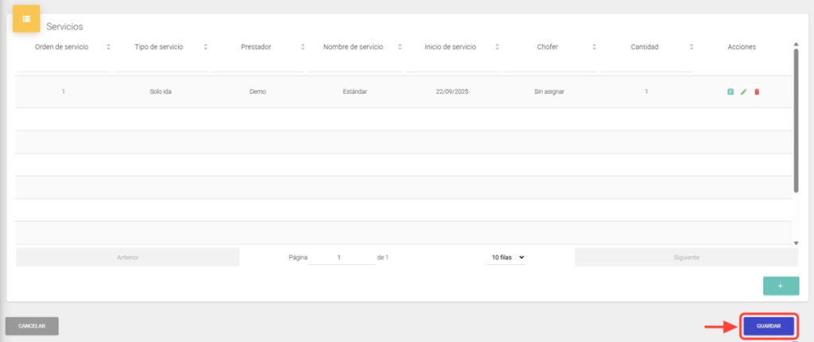
Task: Sort by Cantidad column arrows
Action: 692,48
